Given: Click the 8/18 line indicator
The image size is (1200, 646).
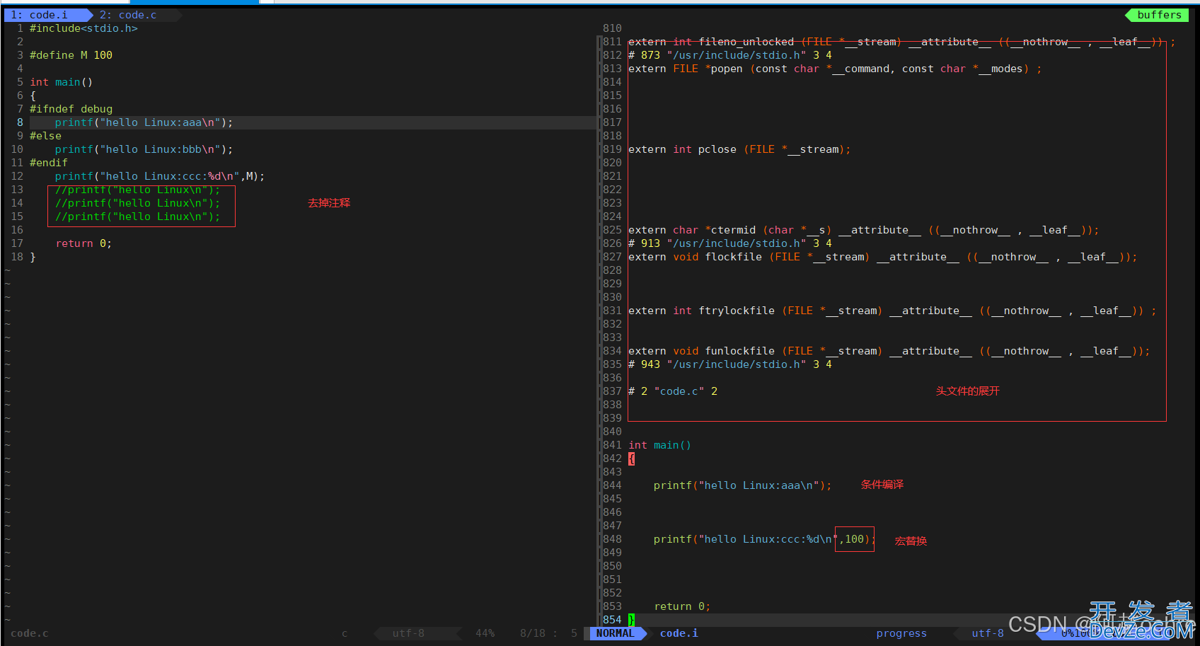Looking at the screenshot, I should [533, 633].
